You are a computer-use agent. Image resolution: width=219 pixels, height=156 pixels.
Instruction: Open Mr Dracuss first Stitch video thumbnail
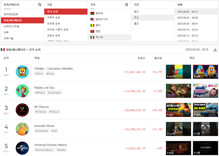pos(178,110)
